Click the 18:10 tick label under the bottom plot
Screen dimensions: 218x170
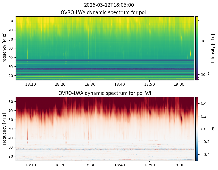click(31, 165)
